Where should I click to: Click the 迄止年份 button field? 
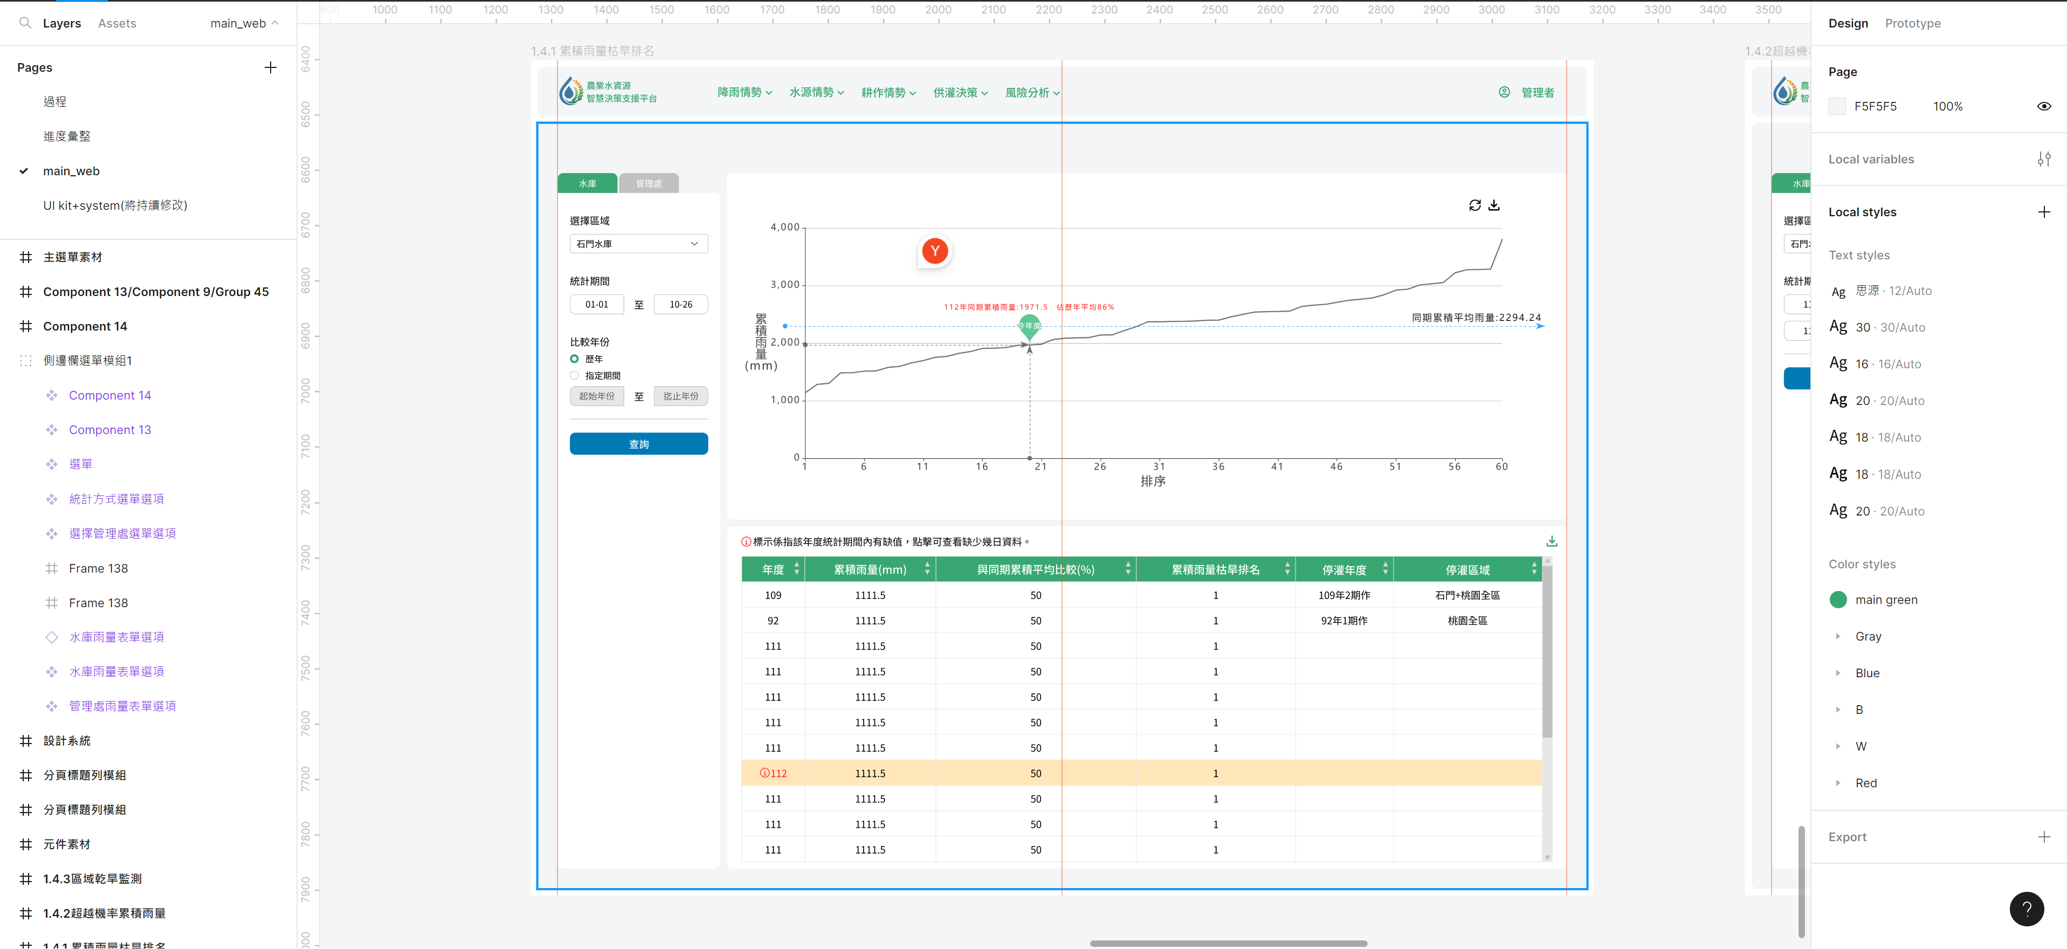pos(680,396)
